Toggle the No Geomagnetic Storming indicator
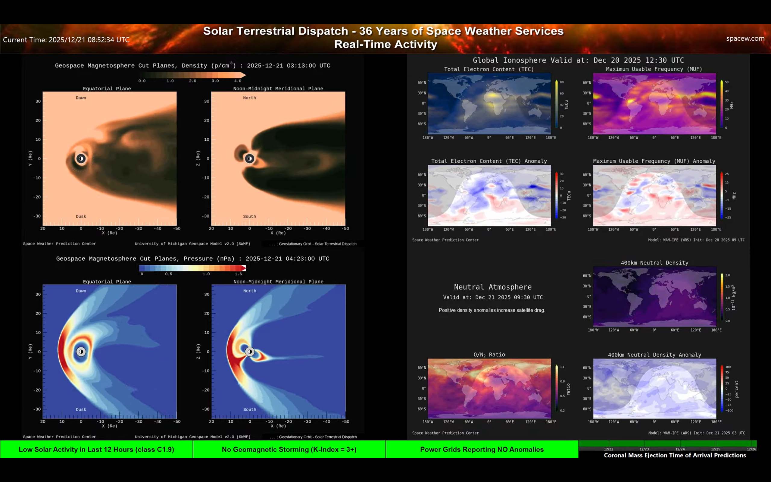Image resolution: width=771 pixels, height=482 pixels. [289, 449]
